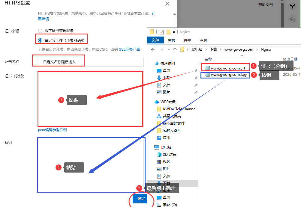The image size is (301, 207).
Task: Sort by the 修改日期 column header
Action: tap(290, 59)
